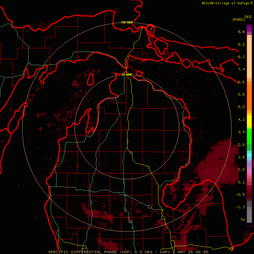Click the 5.8 legend value
The image size is (254, 254).
click(241, 95)
